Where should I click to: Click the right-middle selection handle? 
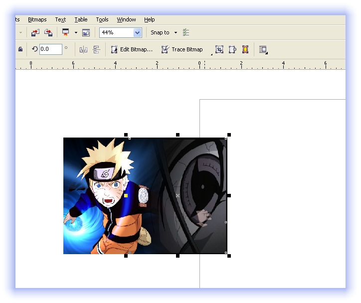point(229,195)
